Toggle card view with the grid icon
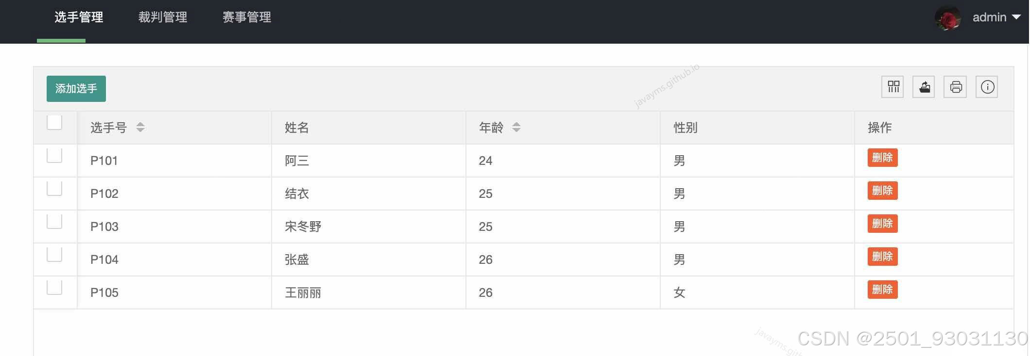The width and height of the screenshot is (1030, 356). tap(893, 87)
